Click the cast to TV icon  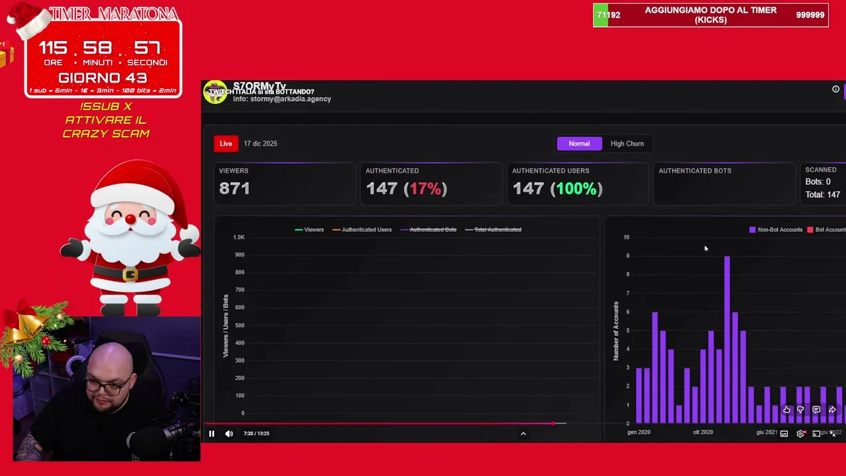(816, 434)
